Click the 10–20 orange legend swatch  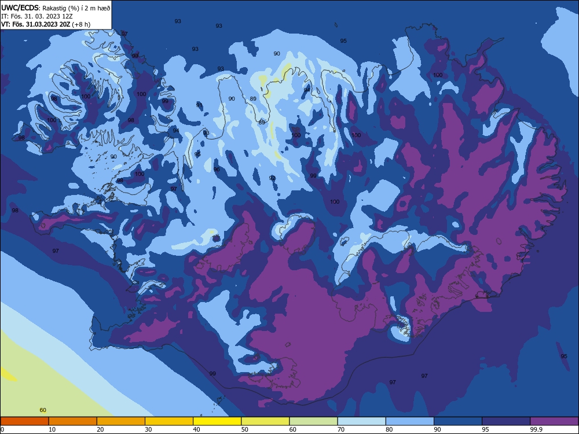coord(73,421)
